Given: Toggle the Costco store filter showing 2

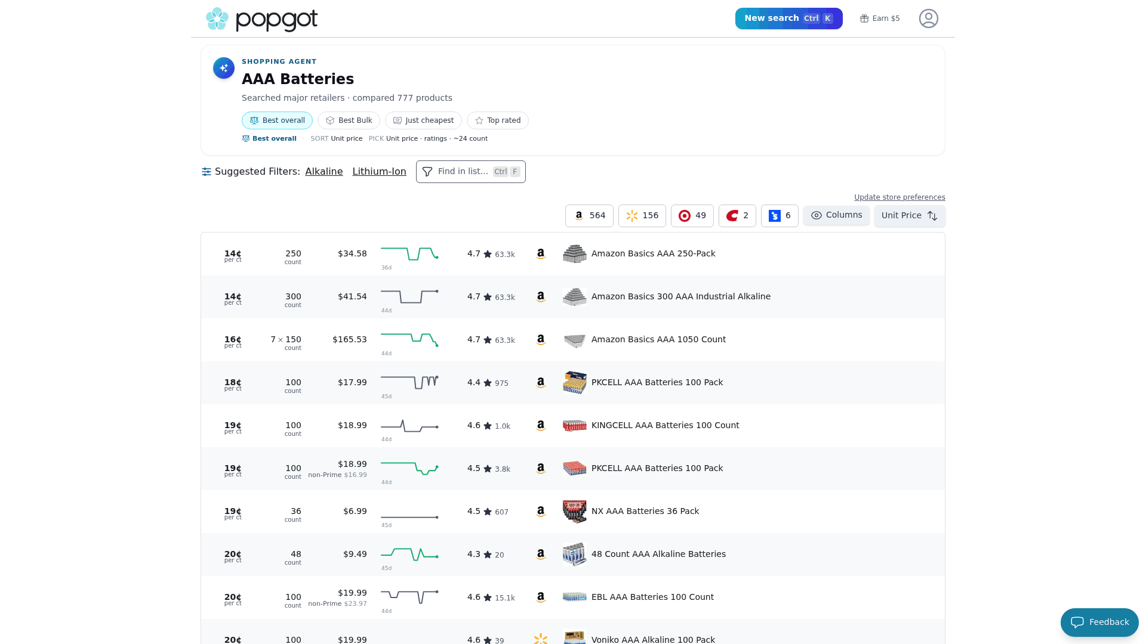Looking at the screenshot, I should pyautogui.click(x=737, y=216).
